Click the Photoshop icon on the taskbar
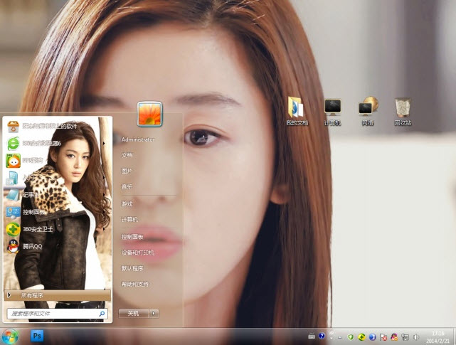The width and height of the screenshot is (456, 345). click(38, 335)
